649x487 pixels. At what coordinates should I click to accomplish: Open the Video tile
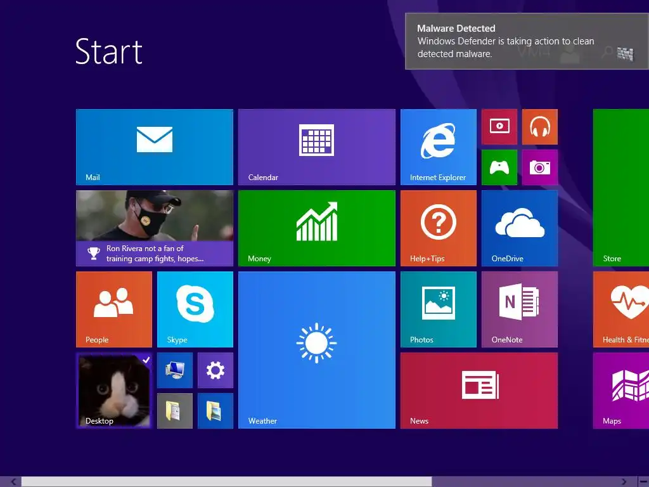pos(499,127)
